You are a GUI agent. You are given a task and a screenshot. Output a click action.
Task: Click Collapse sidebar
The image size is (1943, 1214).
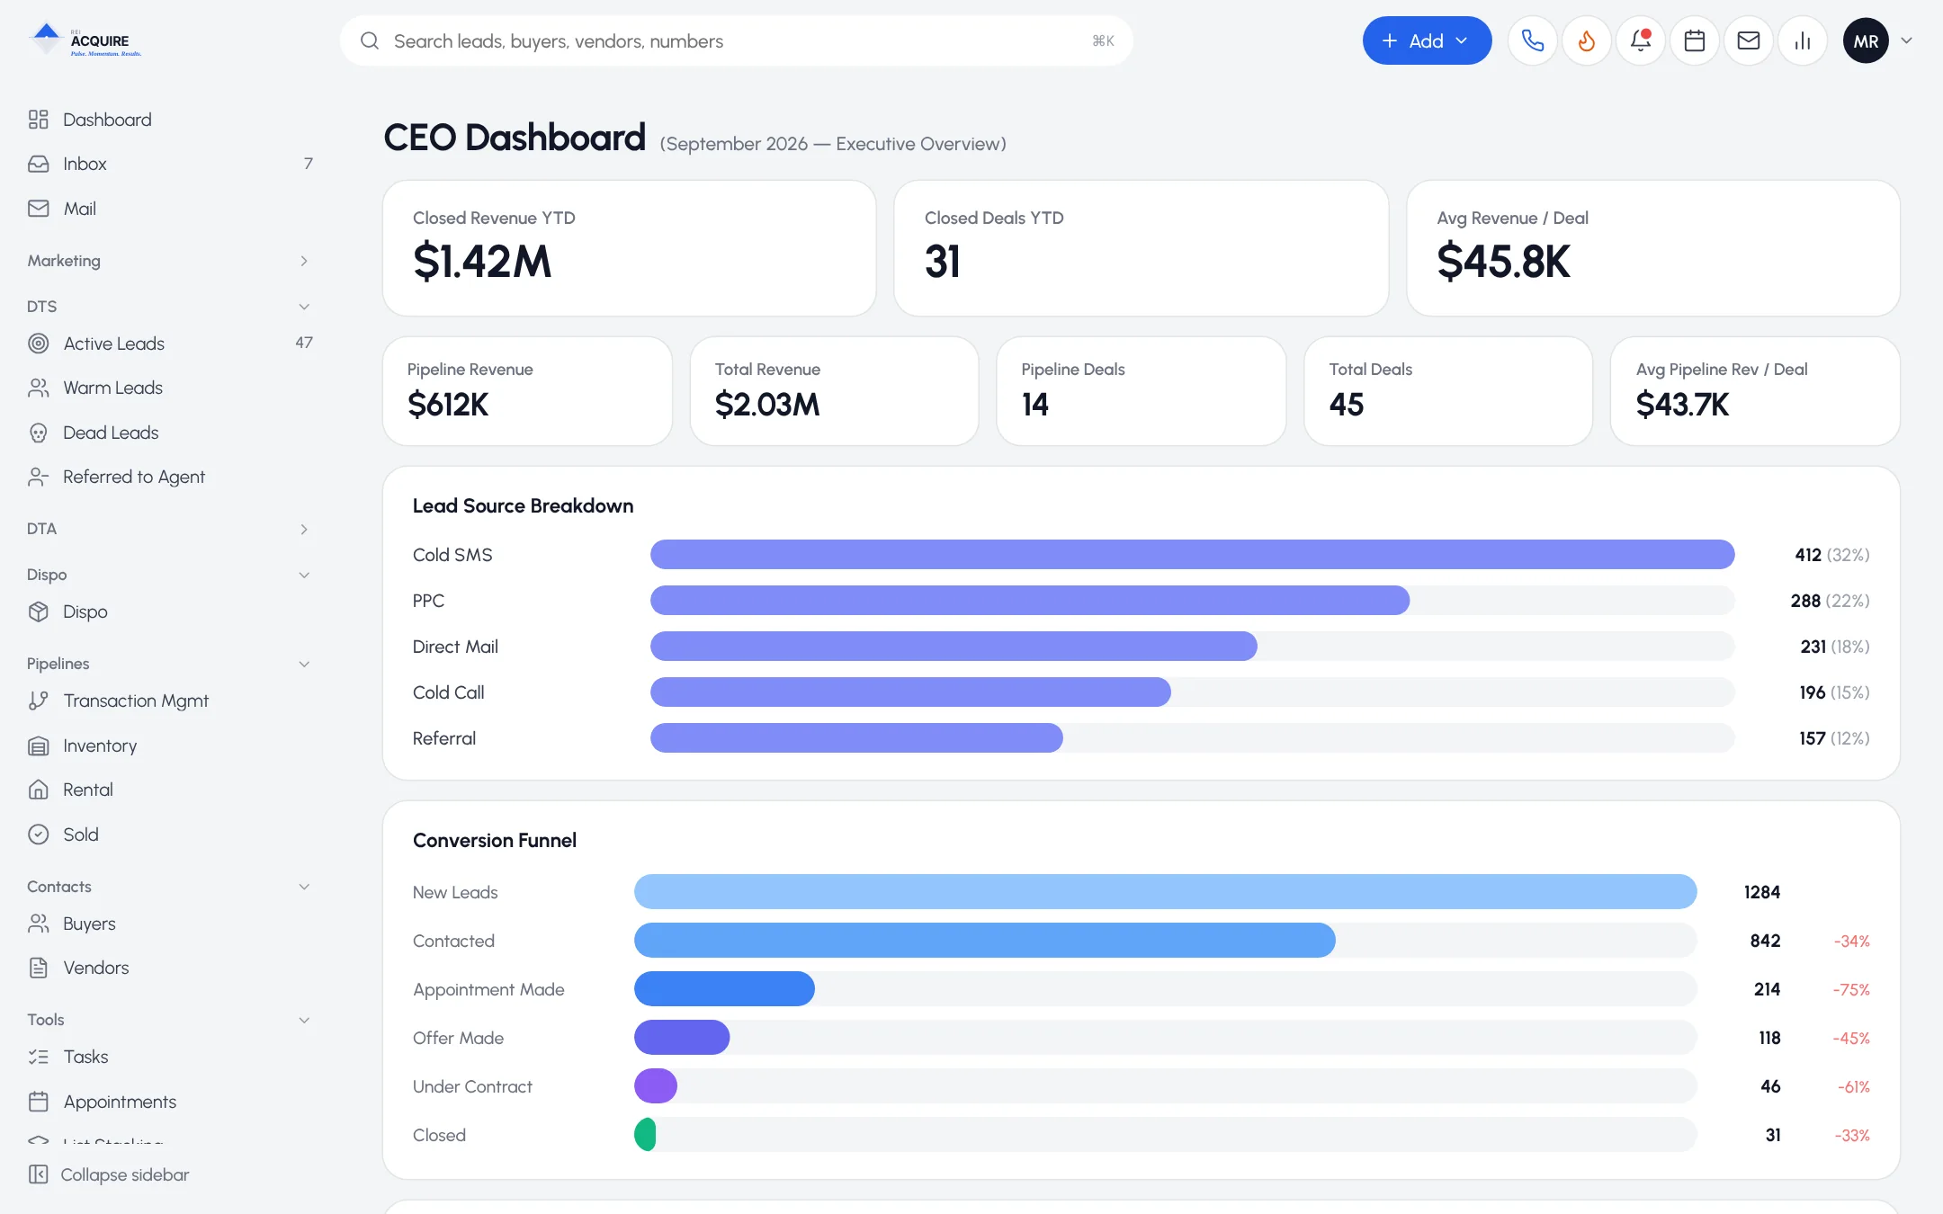tap(109, 1174)
